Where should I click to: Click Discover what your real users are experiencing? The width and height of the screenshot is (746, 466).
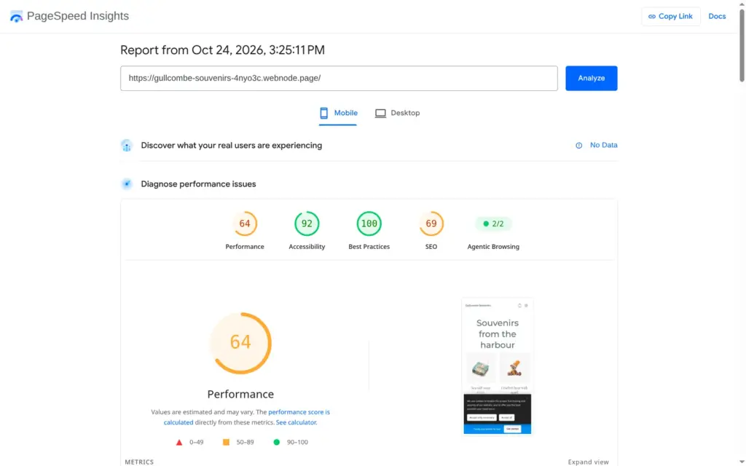(x=231, y=146)
